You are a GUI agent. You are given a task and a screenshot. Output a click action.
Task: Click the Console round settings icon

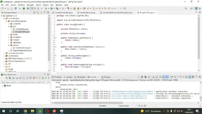(193, 77)
